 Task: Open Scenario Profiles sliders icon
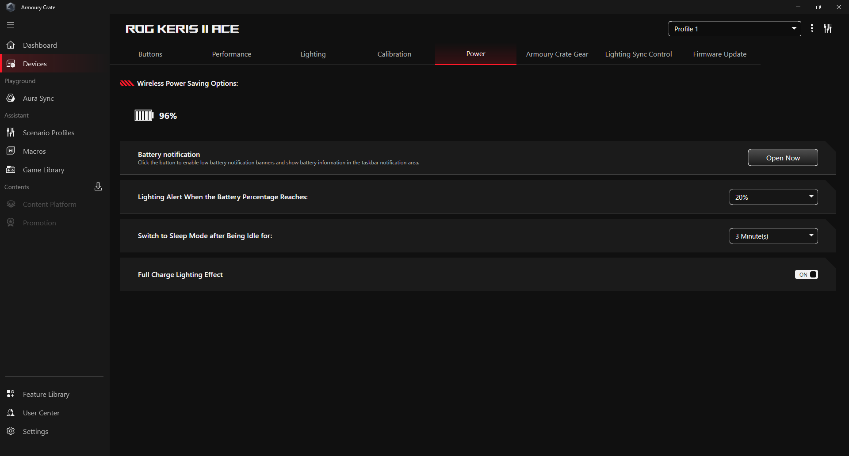point(11,133)
